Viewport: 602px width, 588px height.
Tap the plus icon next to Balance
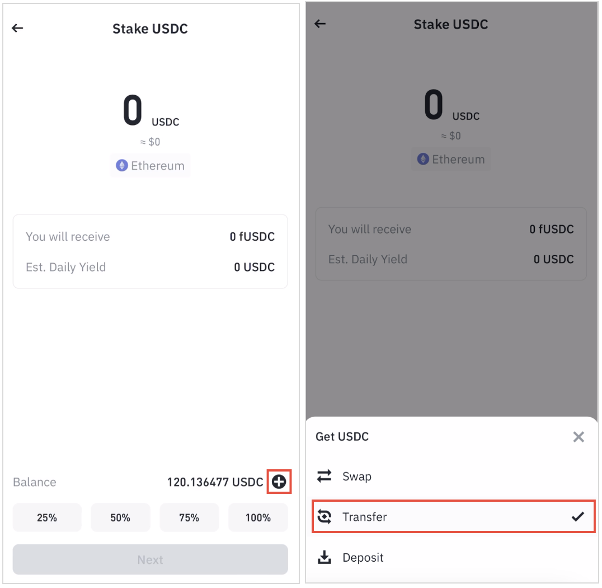pyautogui.click(x=279, y=482)
